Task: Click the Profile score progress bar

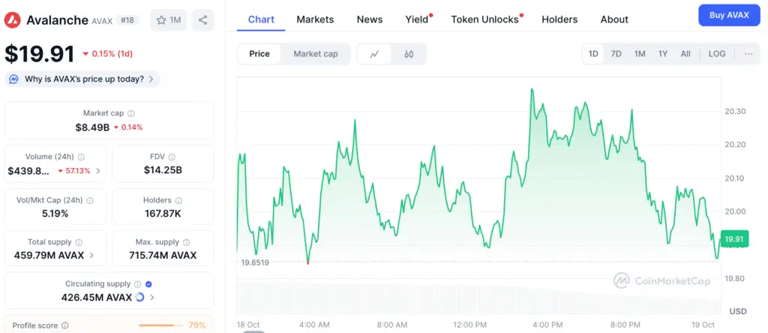Action: pyautogui.click(x=161, y=325)
